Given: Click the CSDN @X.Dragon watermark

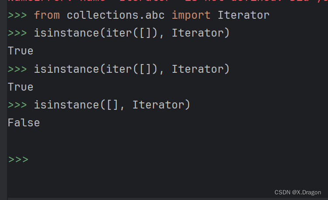Looking at the screenshot, I should [298, 192].
